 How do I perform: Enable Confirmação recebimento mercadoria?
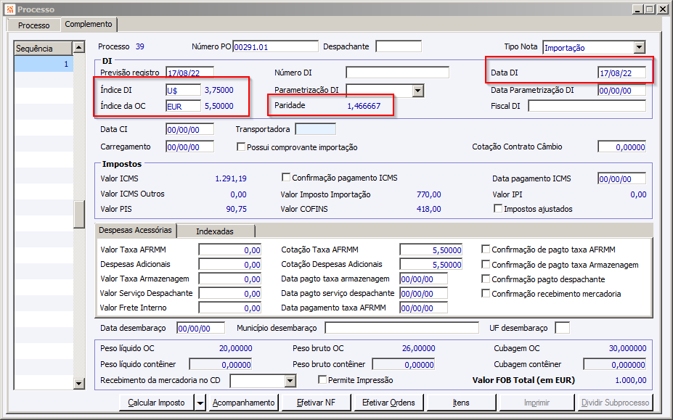[x=486, y=294]
